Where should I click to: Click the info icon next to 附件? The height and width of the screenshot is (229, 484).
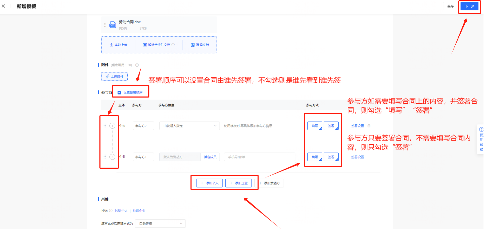click(137, 65)
